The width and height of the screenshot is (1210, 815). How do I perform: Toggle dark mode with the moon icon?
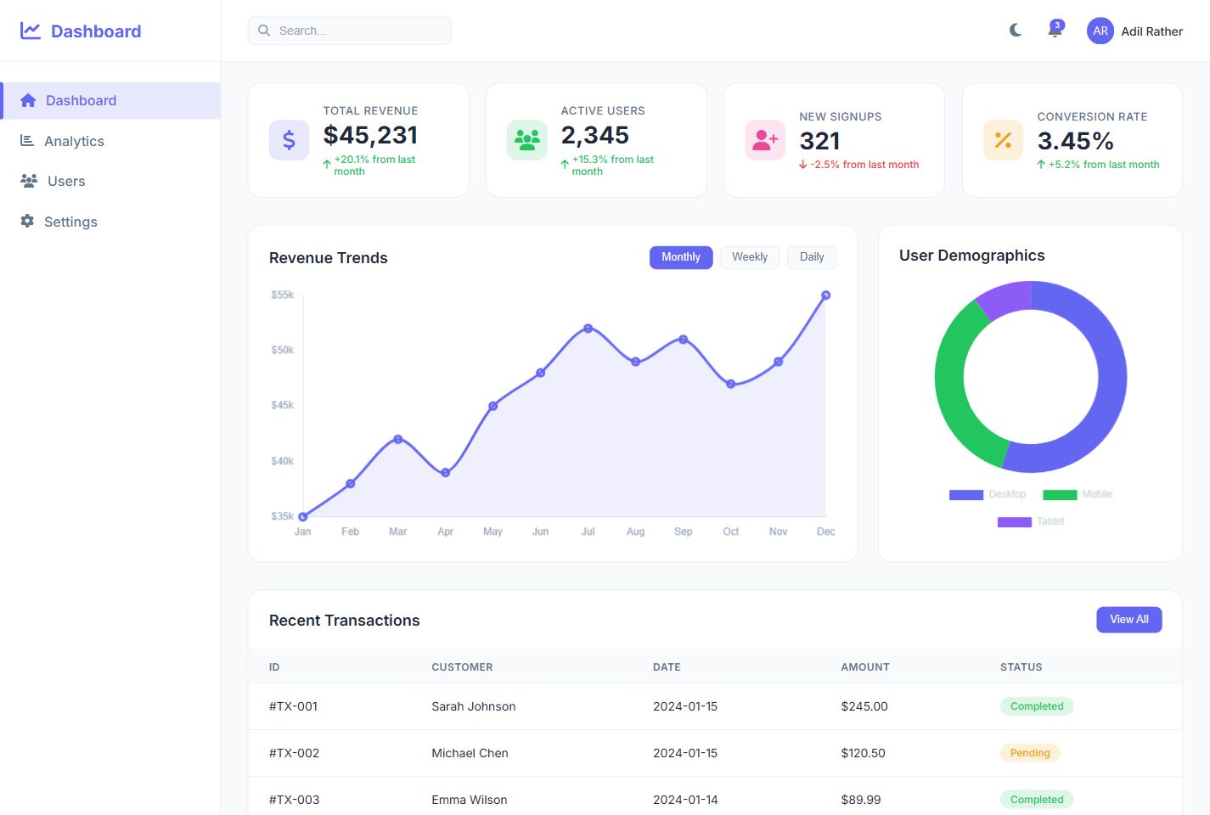coord(1016,31)
